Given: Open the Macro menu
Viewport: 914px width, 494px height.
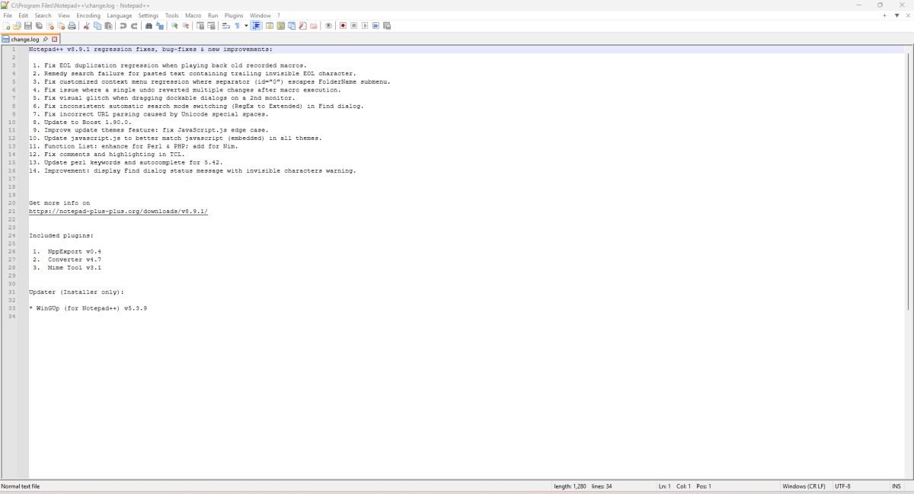Looking at the screenshot, I should pyautogui.click(x=193, y=15).
